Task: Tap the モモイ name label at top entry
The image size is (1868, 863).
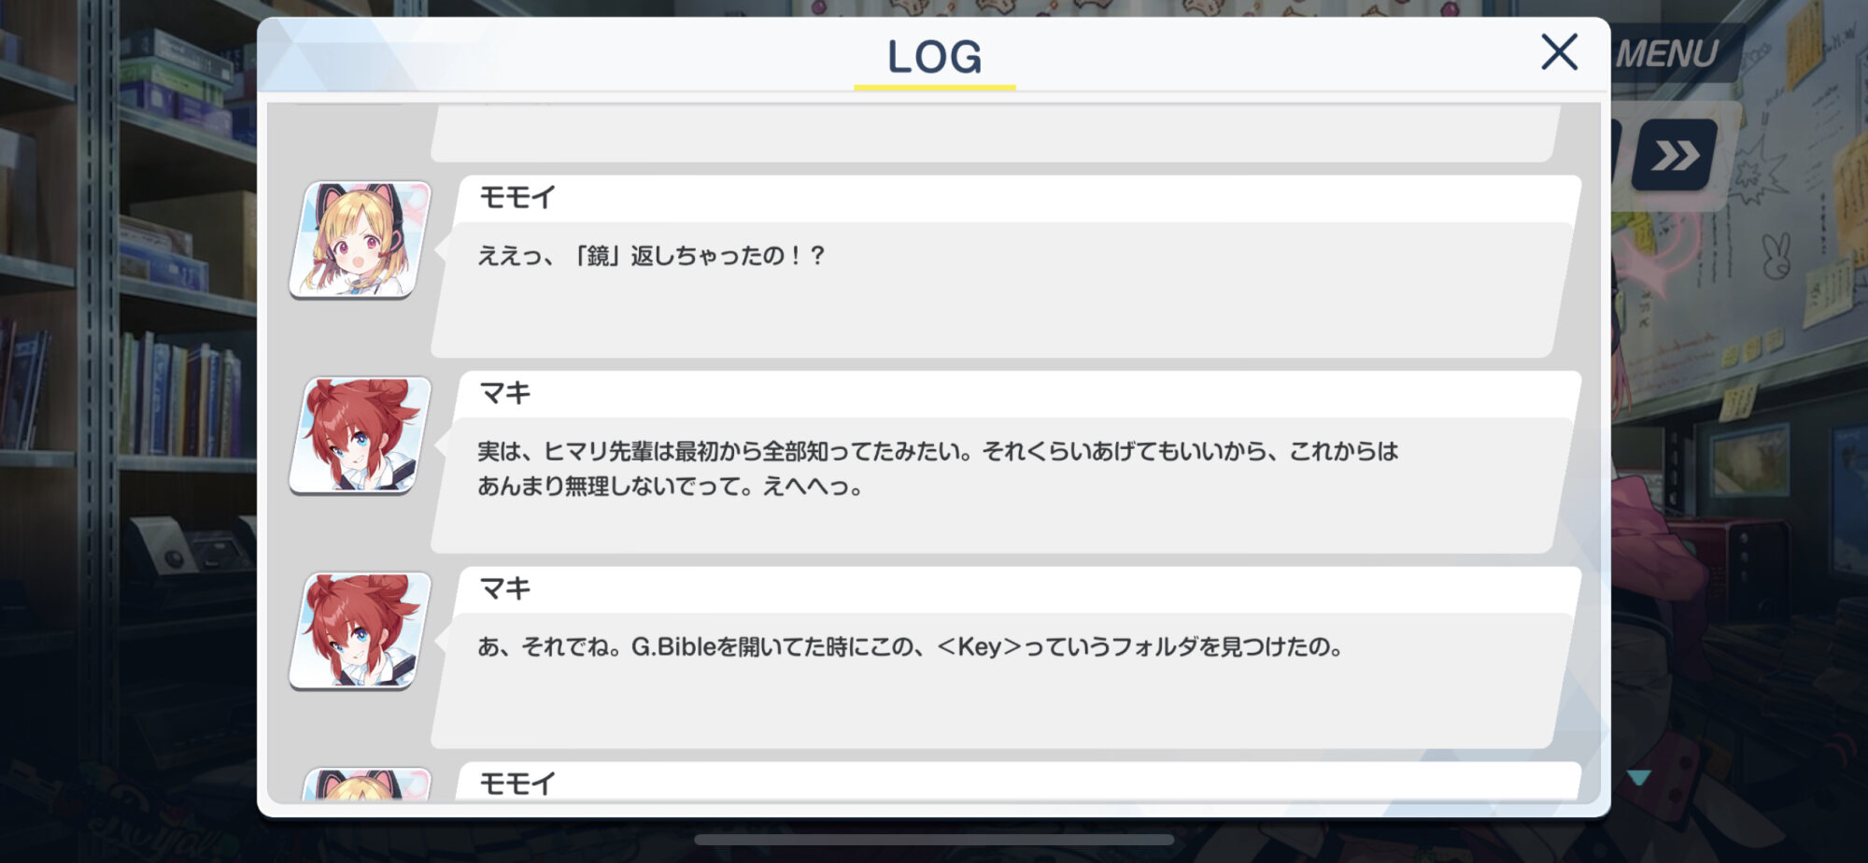Action: tap(517, 197)
